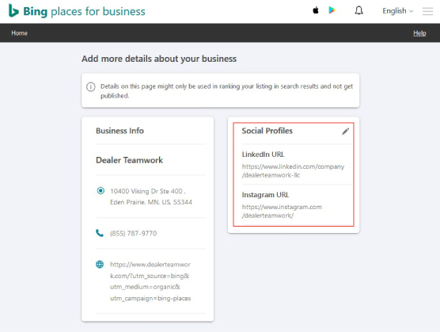Click the info icon in notice
Image resolution: width=440 pixels, height=332 pixels.
point(91,87)
